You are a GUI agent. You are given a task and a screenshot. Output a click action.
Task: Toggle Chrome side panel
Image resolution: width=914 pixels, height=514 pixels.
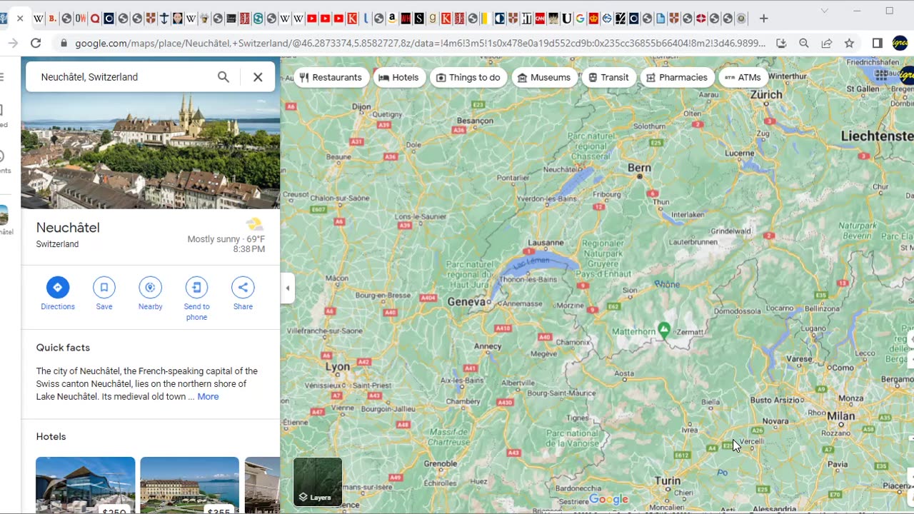coord(878,44)
